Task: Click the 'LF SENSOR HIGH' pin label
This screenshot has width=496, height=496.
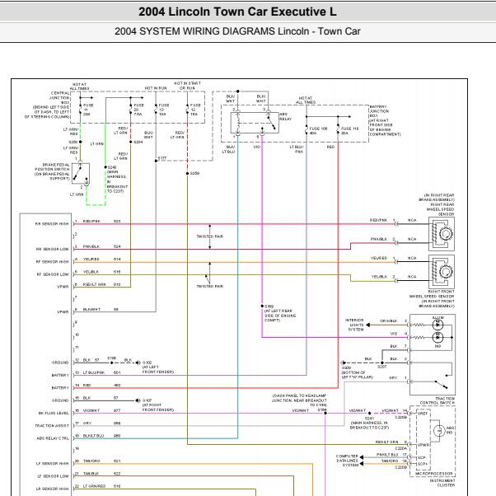Action: [x=52, y=464]
